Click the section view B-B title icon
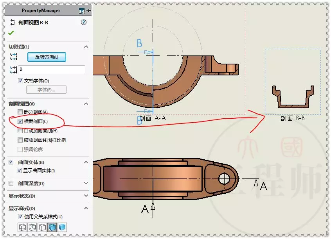 [13, 22]
